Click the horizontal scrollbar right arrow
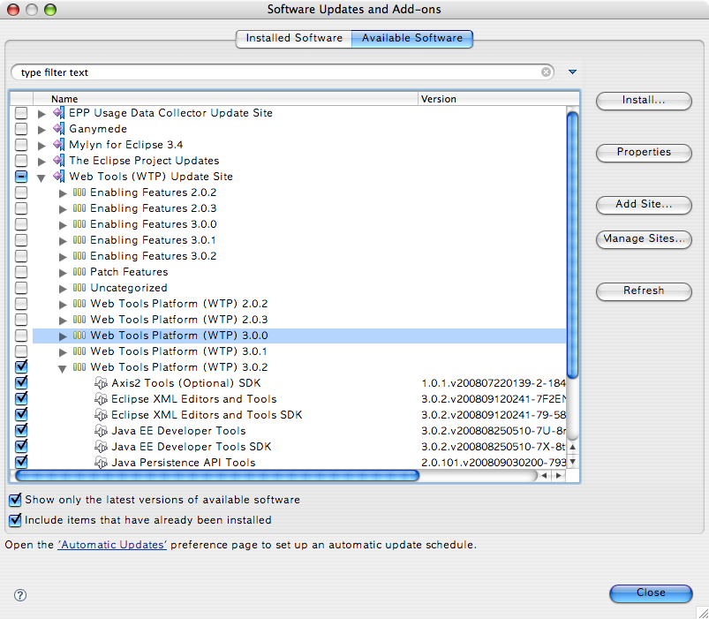Image resolution: width=709 pixels, height=619 pixels. point(559,475)
